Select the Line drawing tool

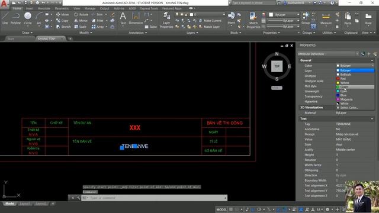coord(5,18)
